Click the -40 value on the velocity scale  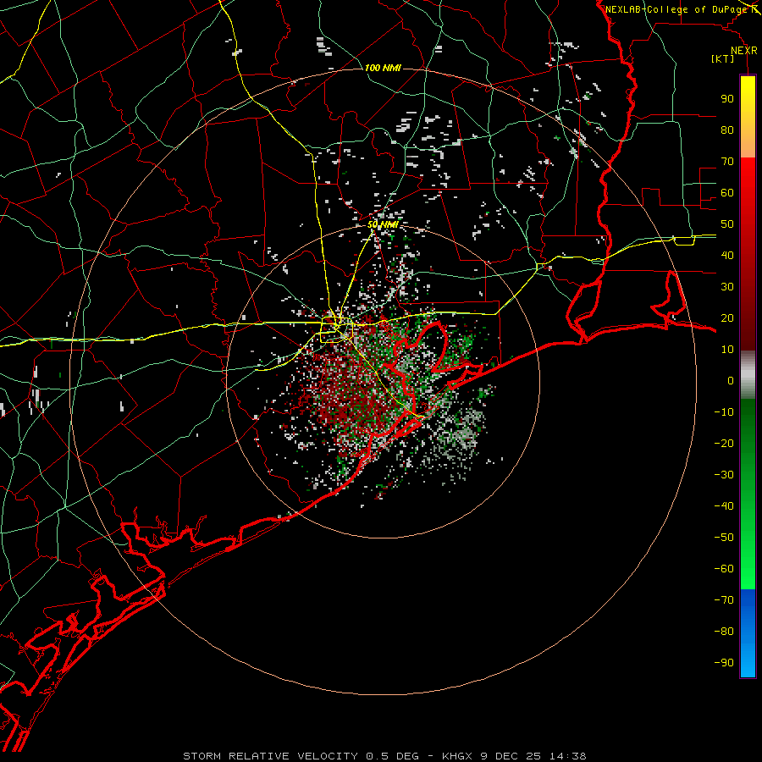point(724,506)
